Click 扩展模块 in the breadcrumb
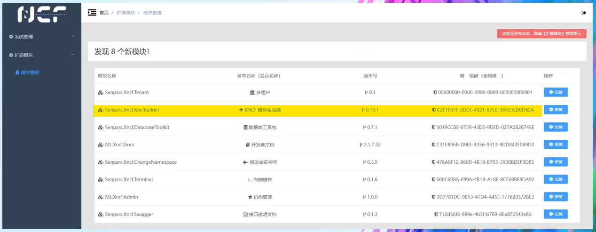 click(x=126, y=13)
